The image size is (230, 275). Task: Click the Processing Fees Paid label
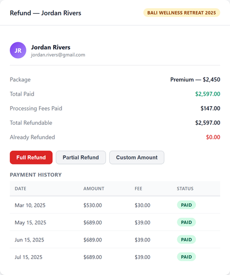tap(36, 108)
